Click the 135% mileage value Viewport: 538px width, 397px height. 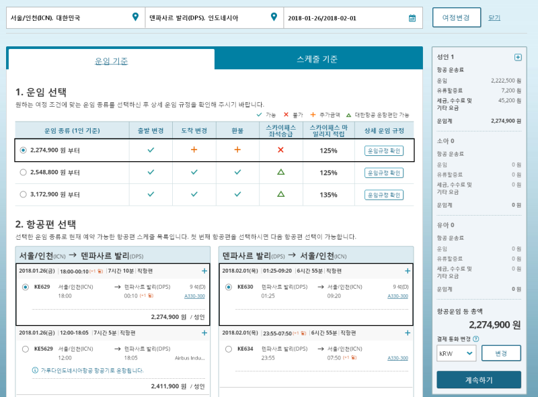(x=328, y=195)
